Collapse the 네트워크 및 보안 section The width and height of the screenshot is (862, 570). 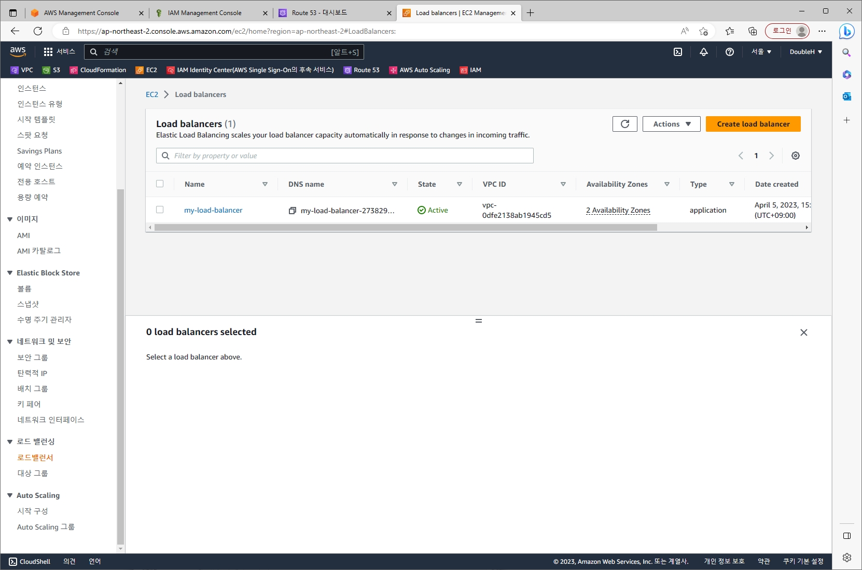click(10, 342)
